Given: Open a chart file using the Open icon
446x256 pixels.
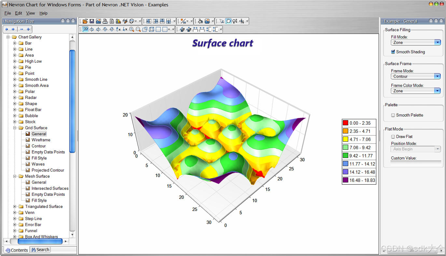Looking at the screenshot, I should pyautogui.click(x=85, y=21).
